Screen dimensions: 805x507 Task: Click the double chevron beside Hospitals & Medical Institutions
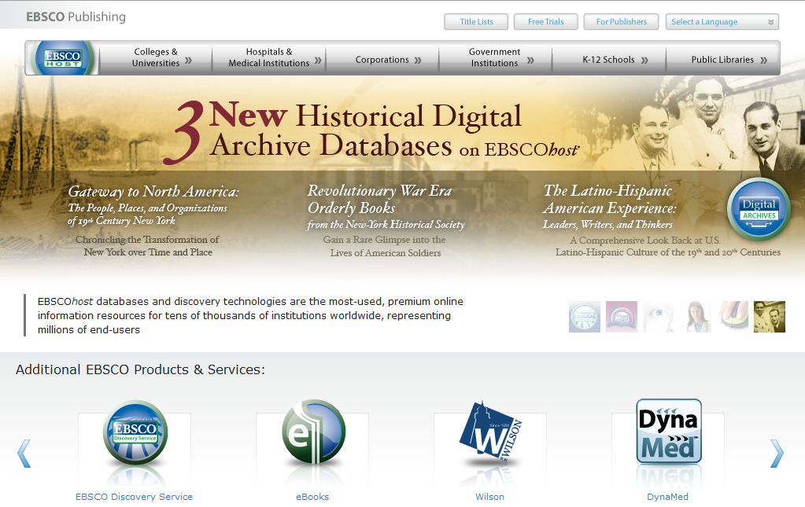click(319, 60)
